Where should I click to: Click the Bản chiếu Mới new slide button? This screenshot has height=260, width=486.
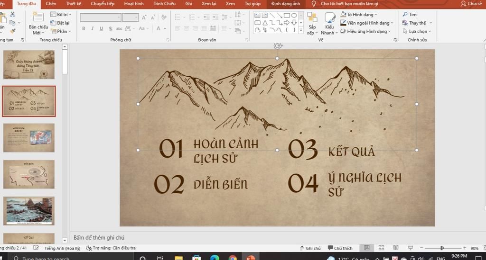pos(38,24)
